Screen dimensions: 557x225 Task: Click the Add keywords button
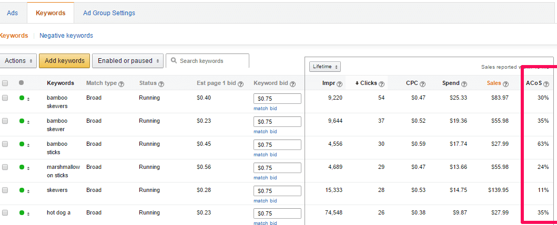[65, 61]
